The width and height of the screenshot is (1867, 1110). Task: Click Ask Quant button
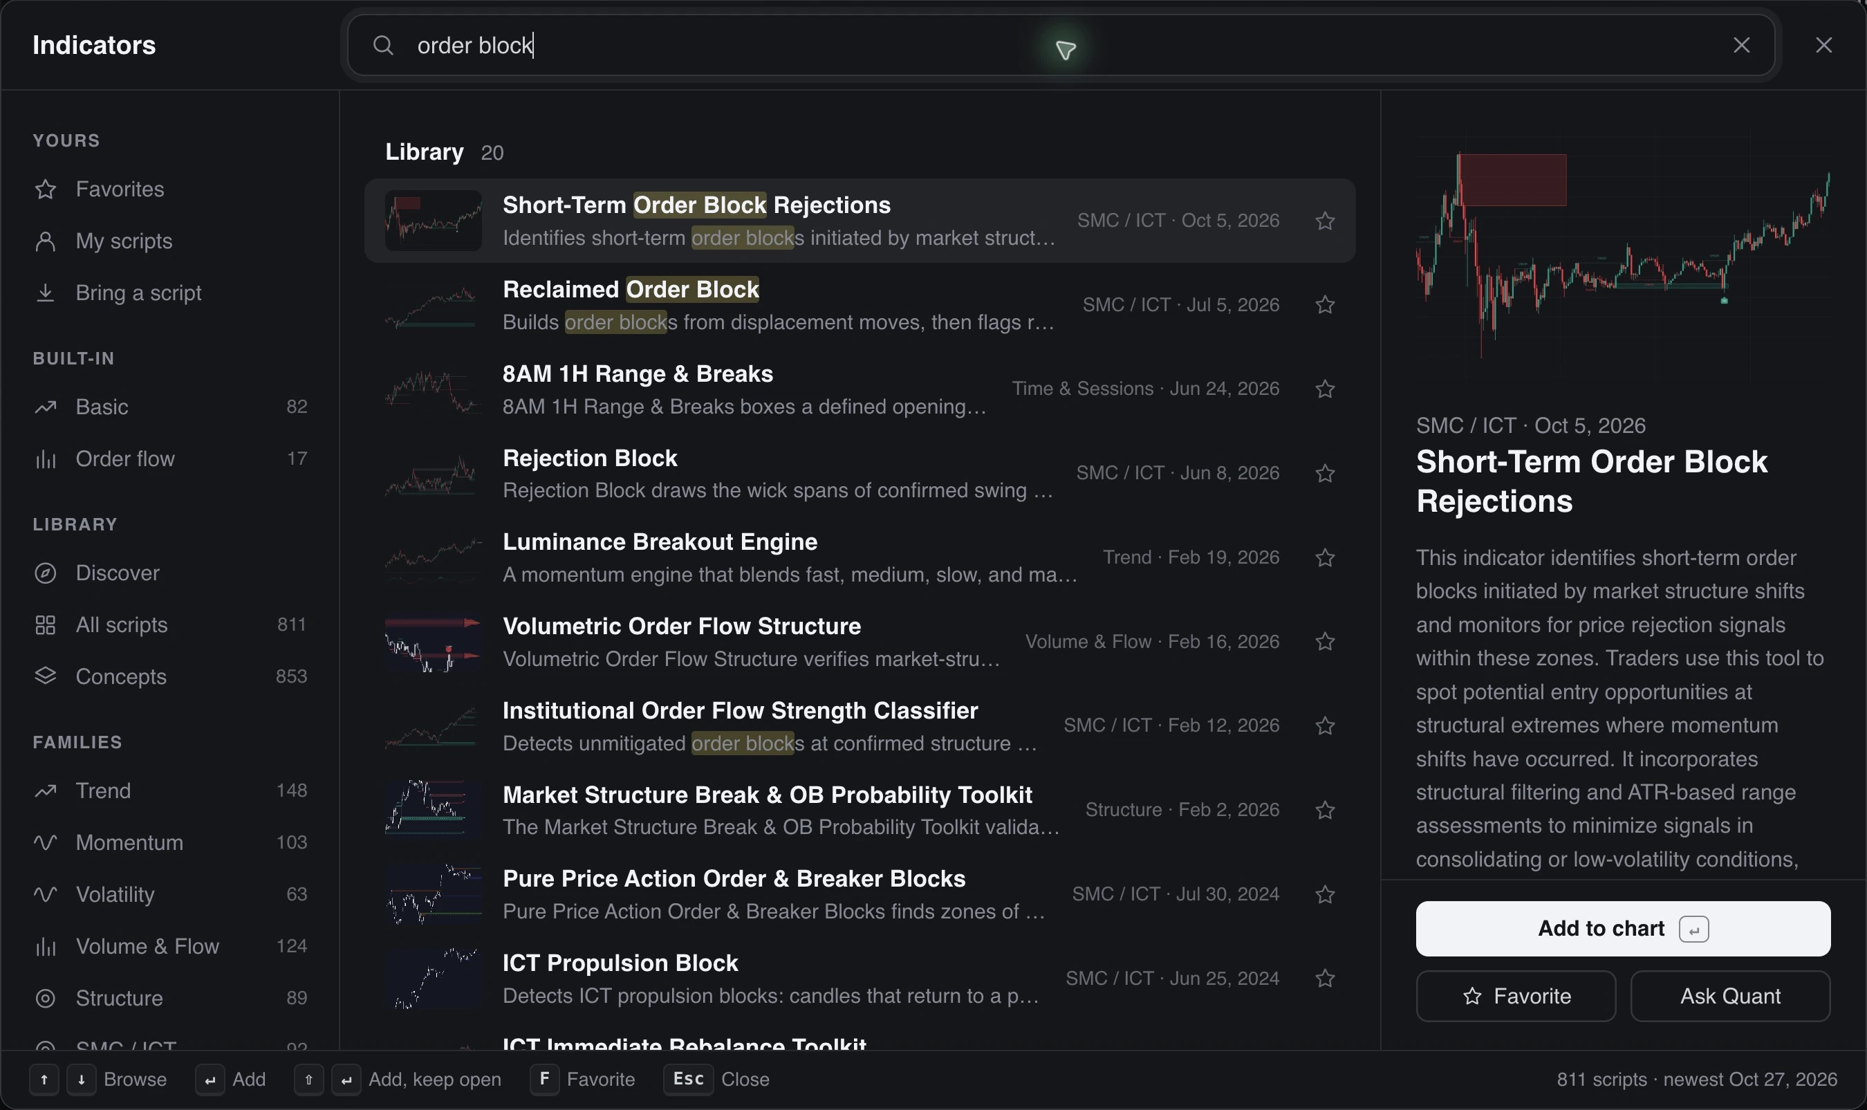(1730, 997)
